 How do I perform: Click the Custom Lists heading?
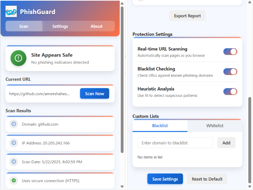click(146, 116)
